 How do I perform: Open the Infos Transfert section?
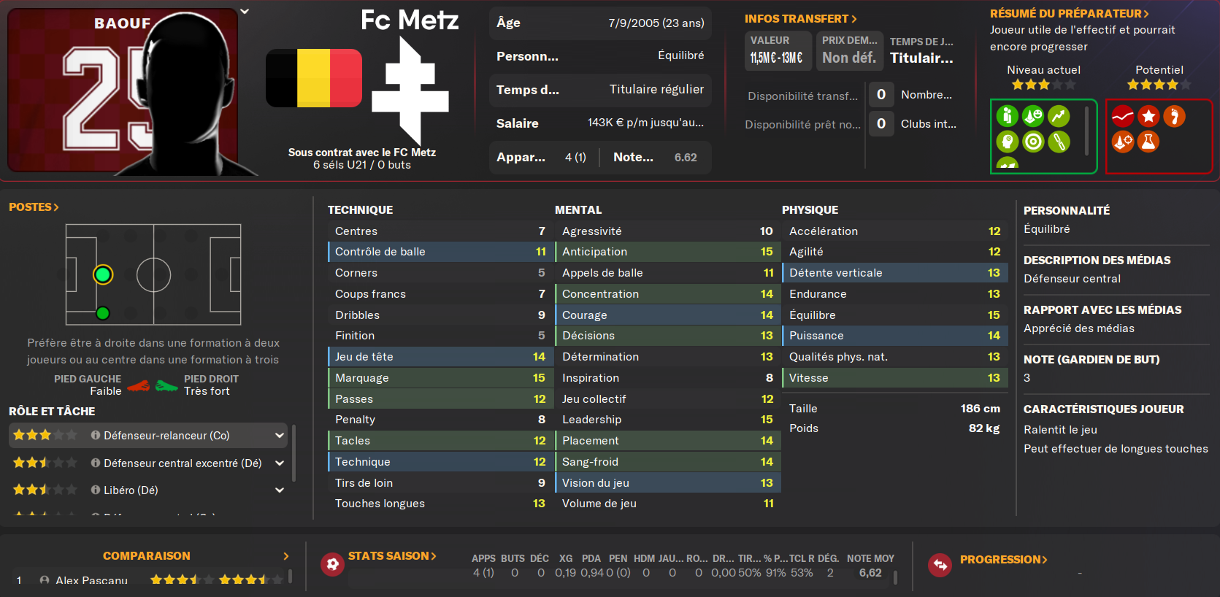point(800,19)
